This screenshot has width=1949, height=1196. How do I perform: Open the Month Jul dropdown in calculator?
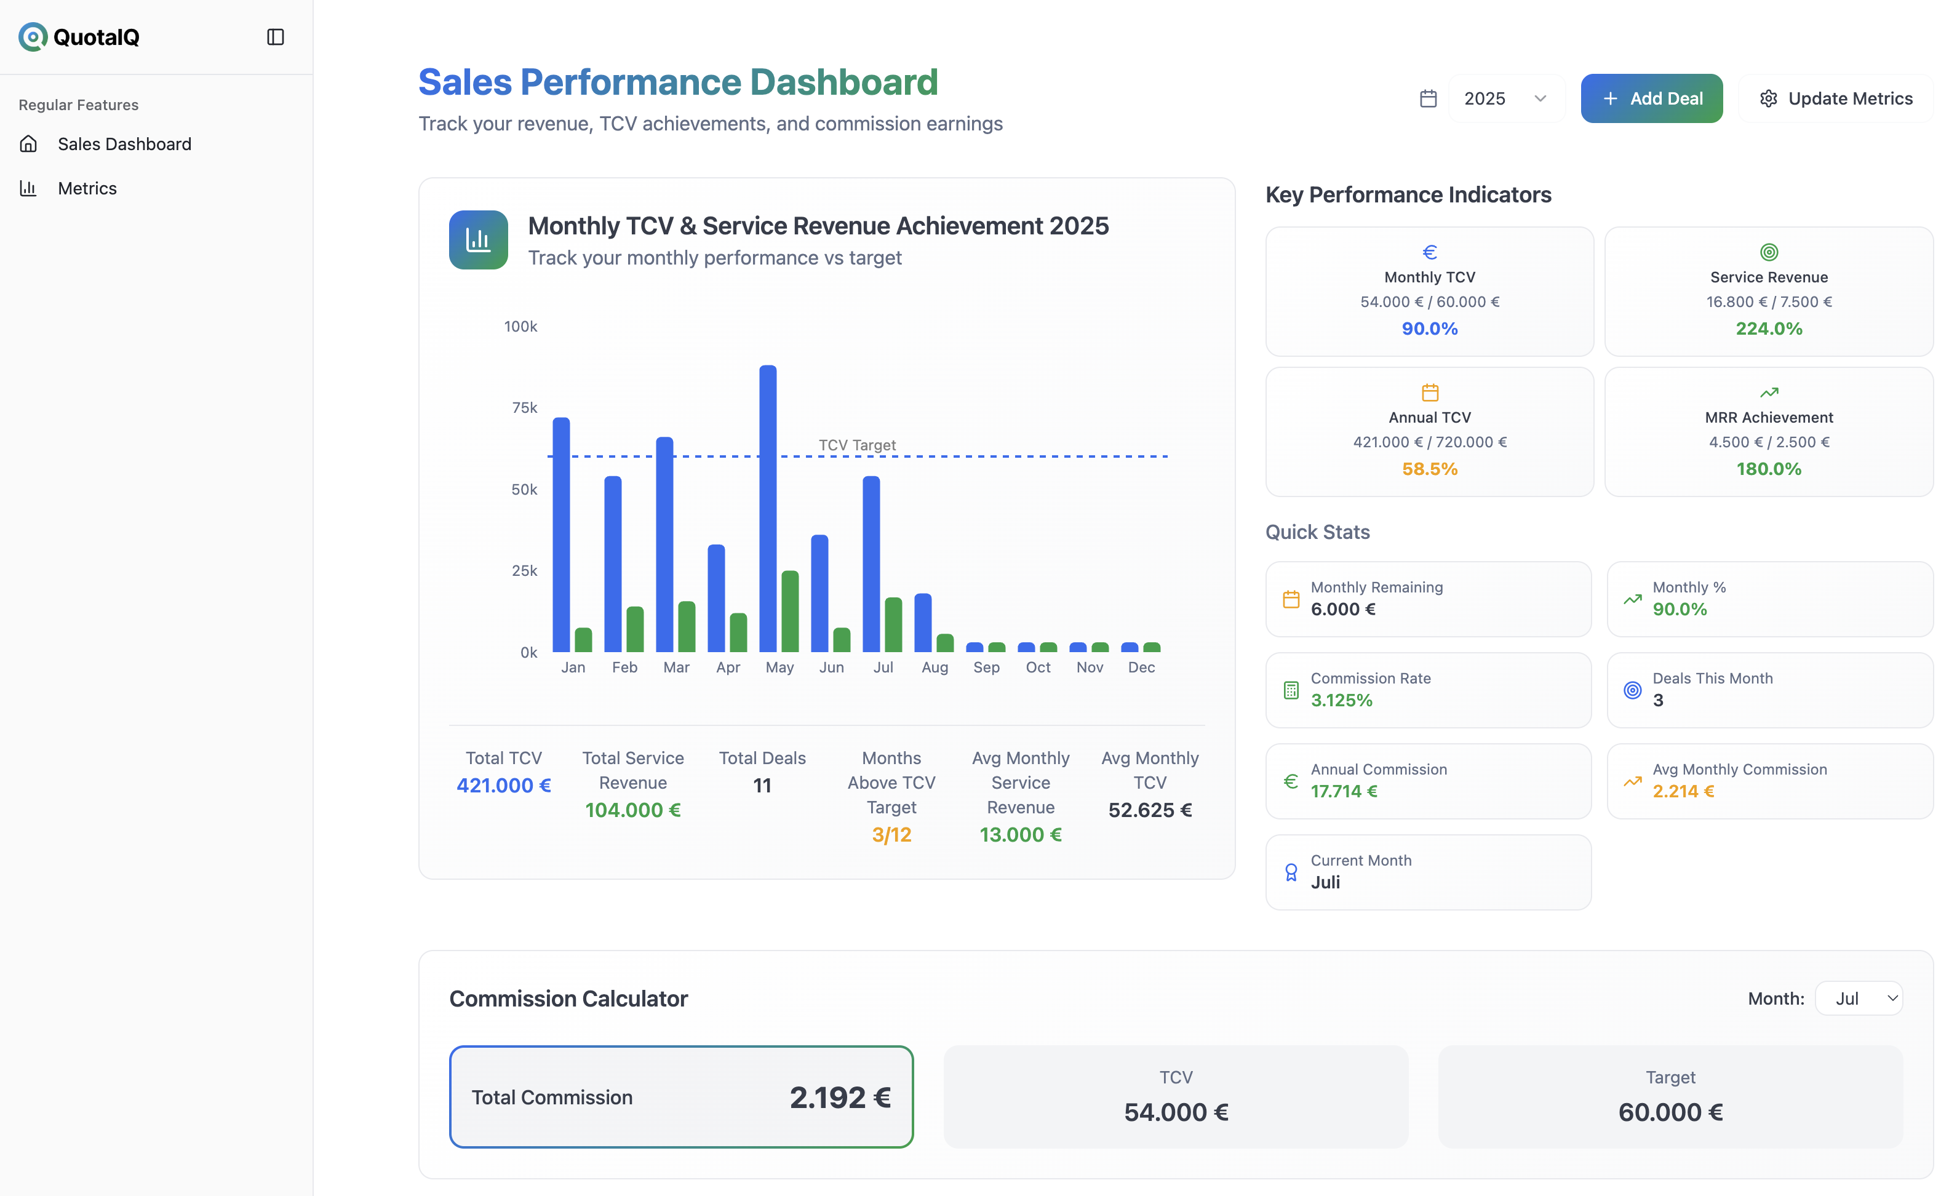point(1858,999)
